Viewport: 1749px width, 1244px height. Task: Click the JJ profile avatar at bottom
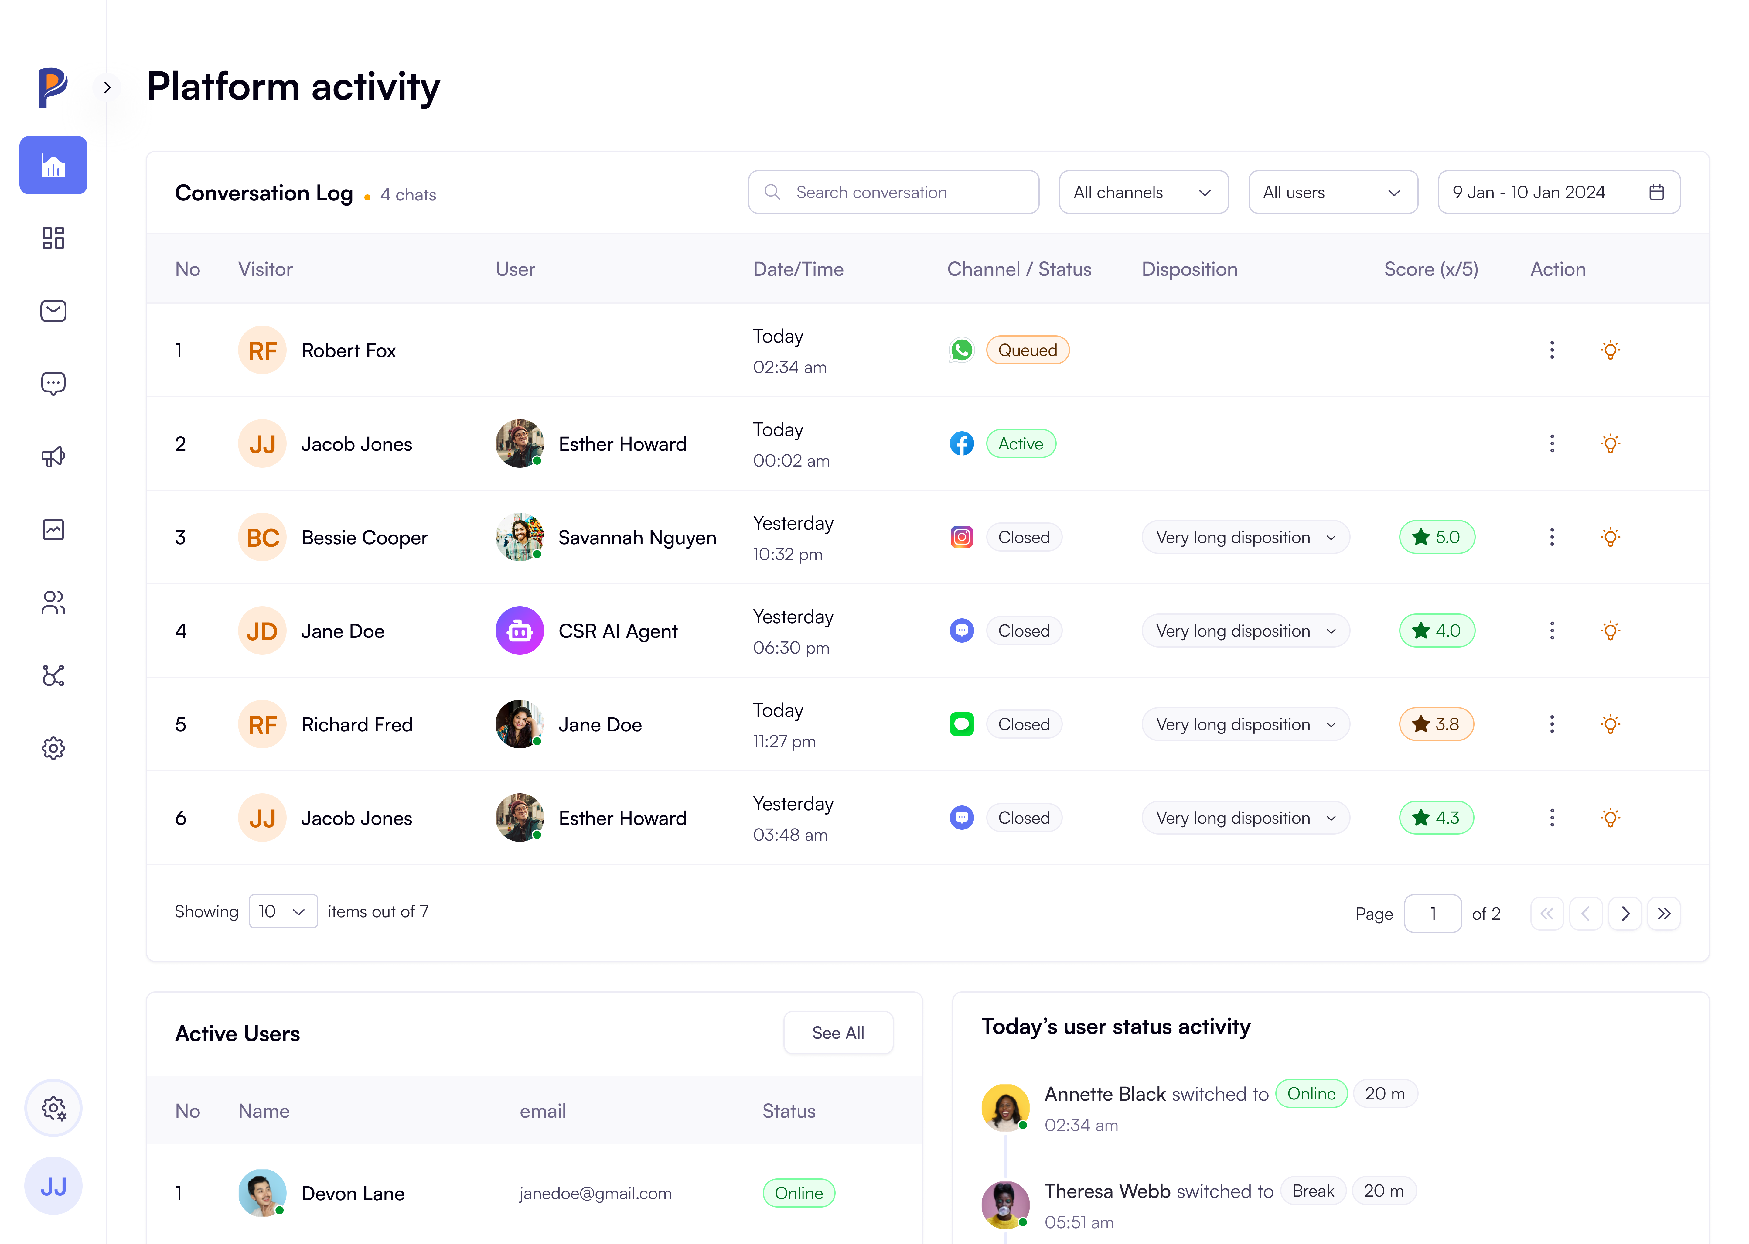pyautogui.click(x=53, y=1186)
